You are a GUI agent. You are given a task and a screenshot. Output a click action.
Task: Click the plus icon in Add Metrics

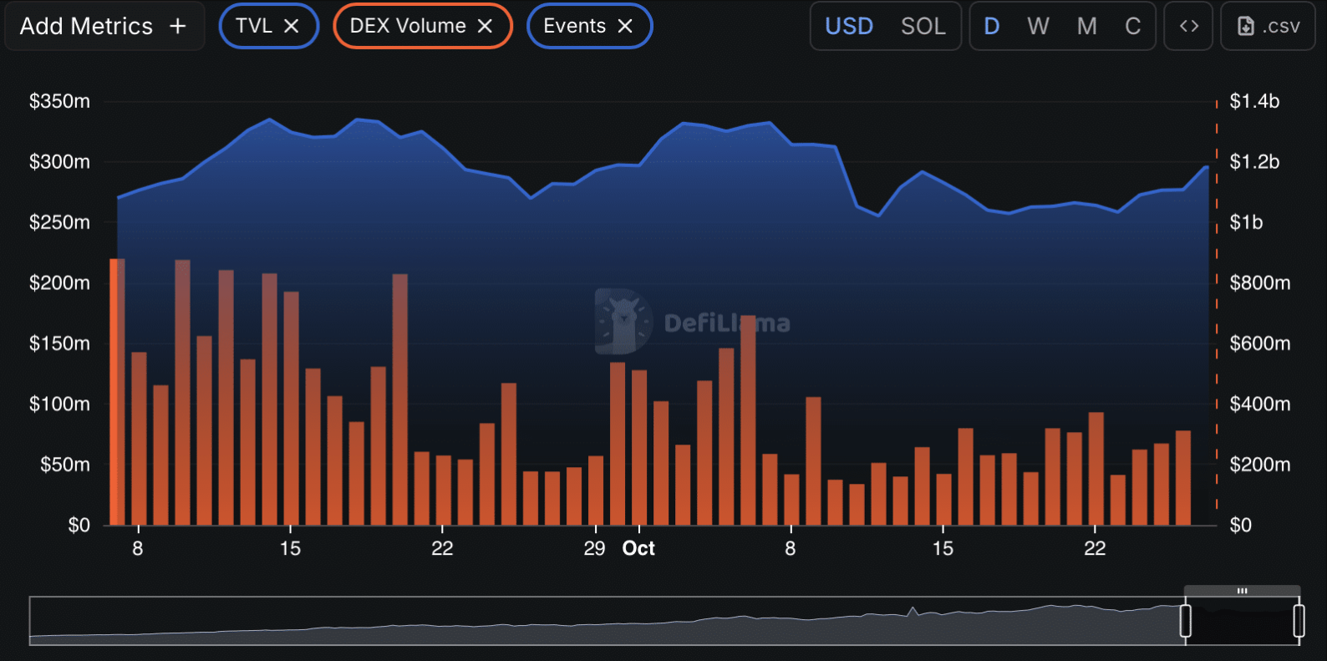point(177,26)
